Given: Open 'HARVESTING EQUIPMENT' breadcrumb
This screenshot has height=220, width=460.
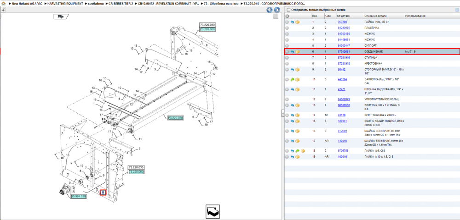Looking at the screenshot, I should pos(66,4).
